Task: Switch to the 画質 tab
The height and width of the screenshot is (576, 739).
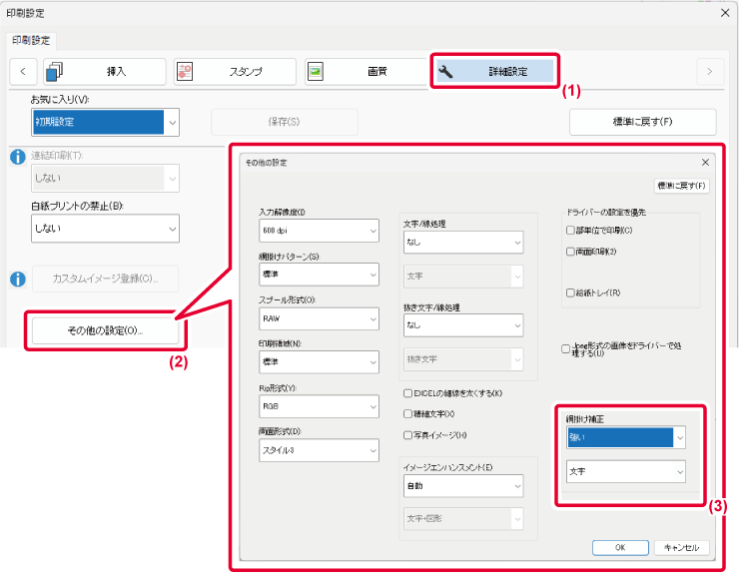Action: coord(365,71)
